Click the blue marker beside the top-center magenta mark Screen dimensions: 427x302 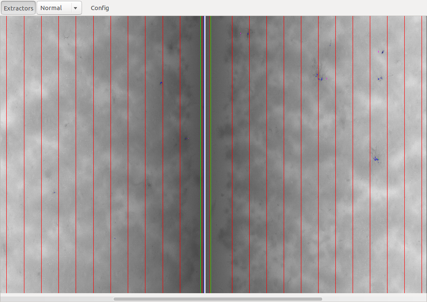click(248, 34)
